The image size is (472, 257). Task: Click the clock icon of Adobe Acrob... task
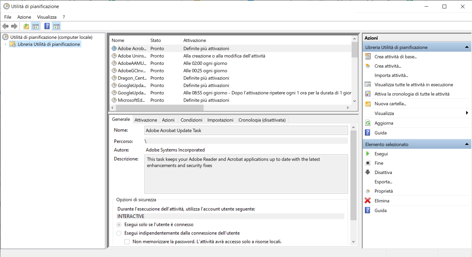pyautogui.click(x=114, y=48)
